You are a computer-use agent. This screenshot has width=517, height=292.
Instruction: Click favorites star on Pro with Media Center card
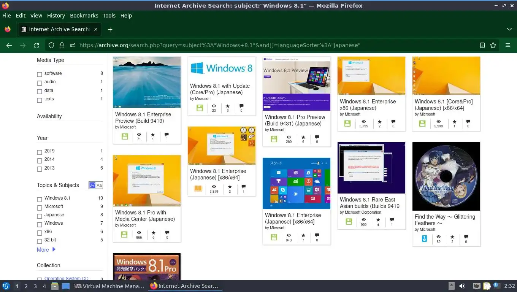(153, 233)
